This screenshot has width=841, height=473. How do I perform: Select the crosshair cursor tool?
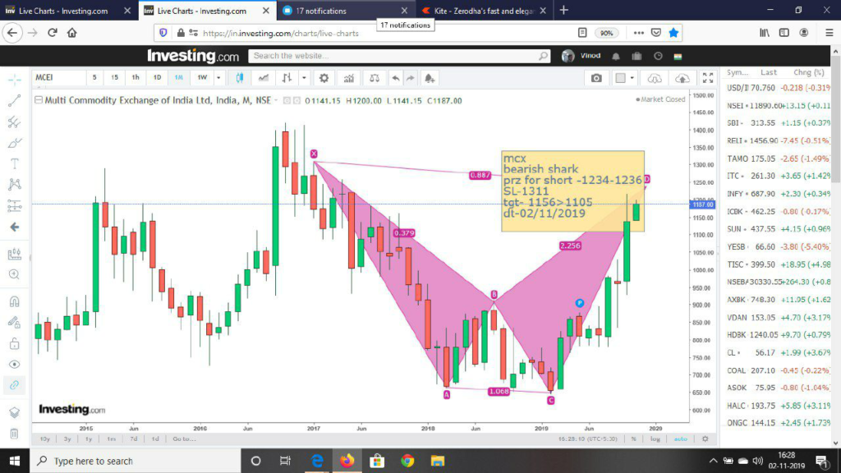pyautogui.click(x=15, y=80)
